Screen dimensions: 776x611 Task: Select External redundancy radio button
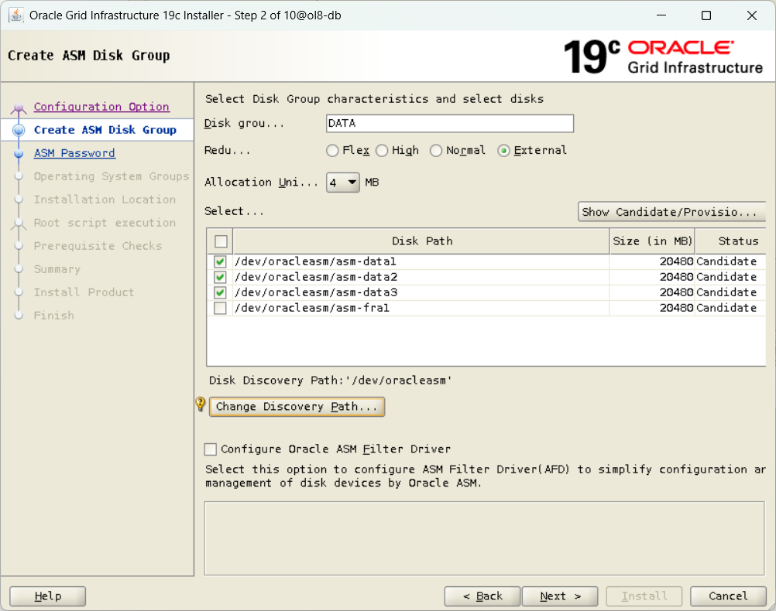[x=504, y=150]
